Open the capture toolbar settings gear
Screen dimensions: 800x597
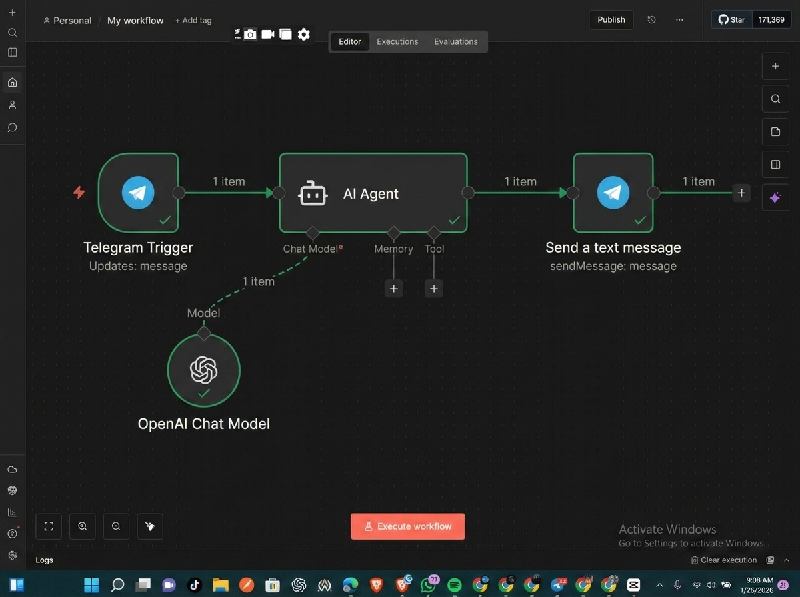click(304, 34)
